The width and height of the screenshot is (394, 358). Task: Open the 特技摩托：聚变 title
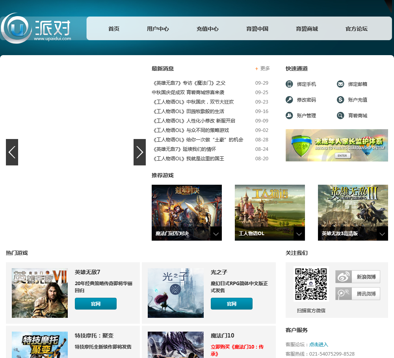(94, 336)
